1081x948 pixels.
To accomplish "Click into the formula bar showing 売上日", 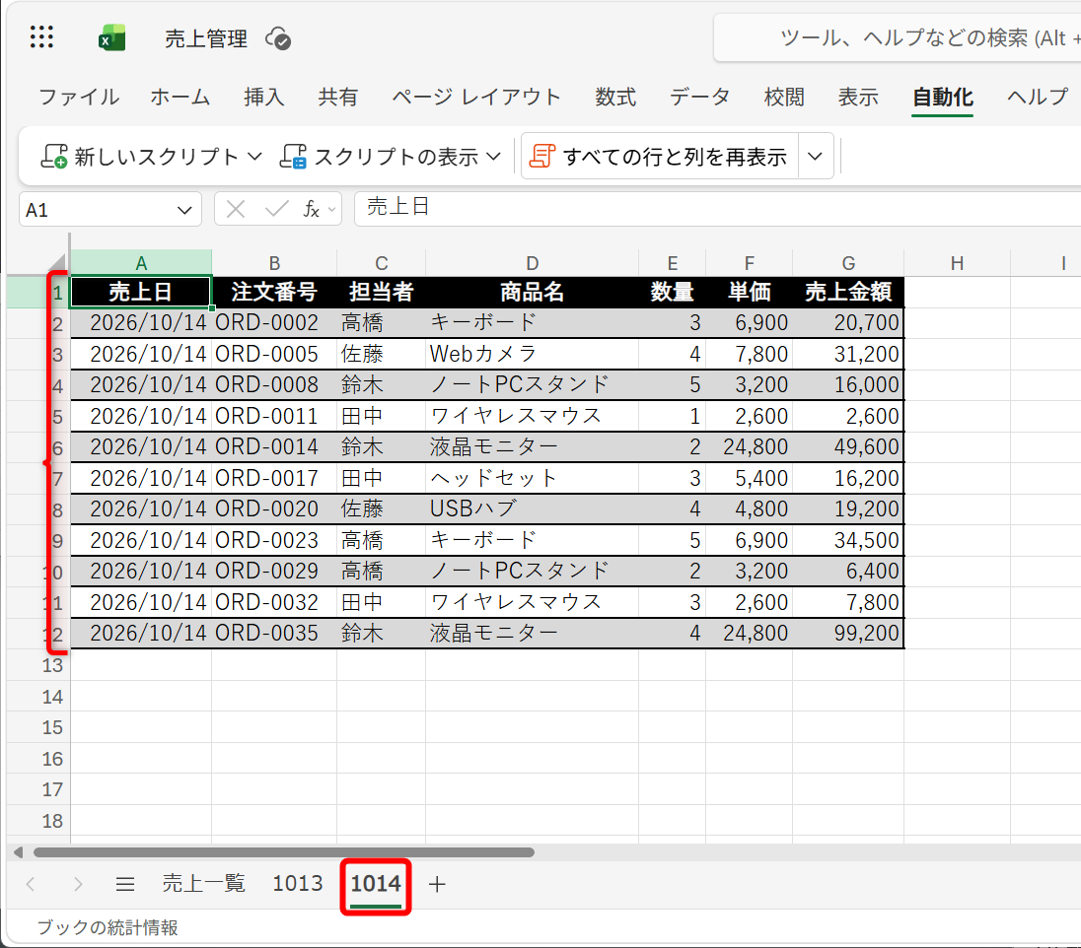I will (717, 208).
